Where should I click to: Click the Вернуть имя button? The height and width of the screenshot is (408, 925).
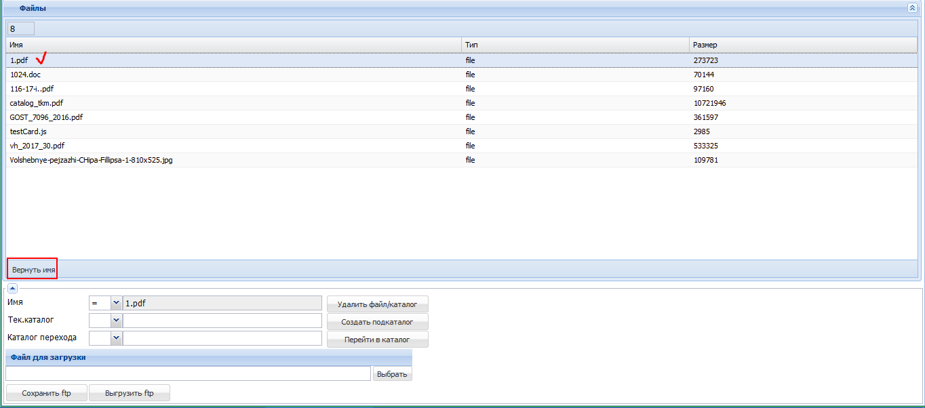[x=33, y=269]
